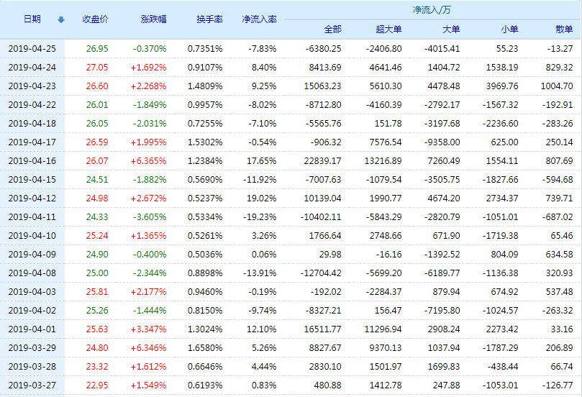Viewport: 582px width, 397px height.
Task: Select date cell 2019-04-25
Action: tap(32, 49)
